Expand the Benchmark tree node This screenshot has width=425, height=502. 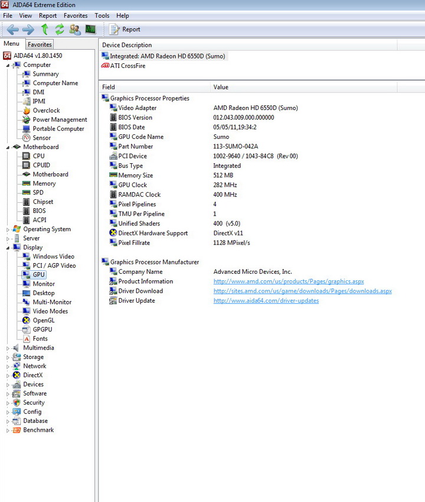[x=8, y=430]
